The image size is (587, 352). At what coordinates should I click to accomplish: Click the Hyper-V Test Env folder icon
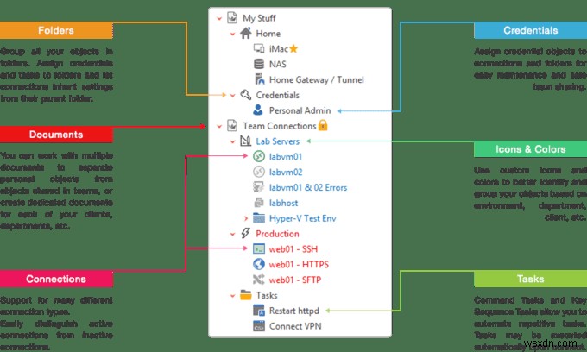coord(259,218)
